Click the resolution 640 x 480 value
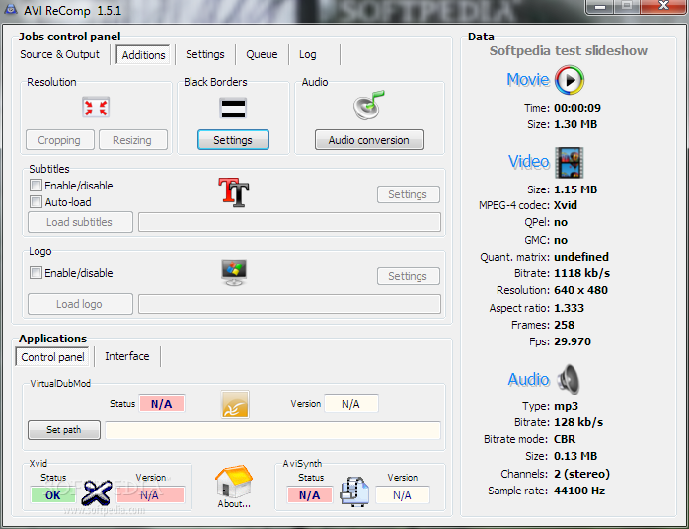 [580, 290]
